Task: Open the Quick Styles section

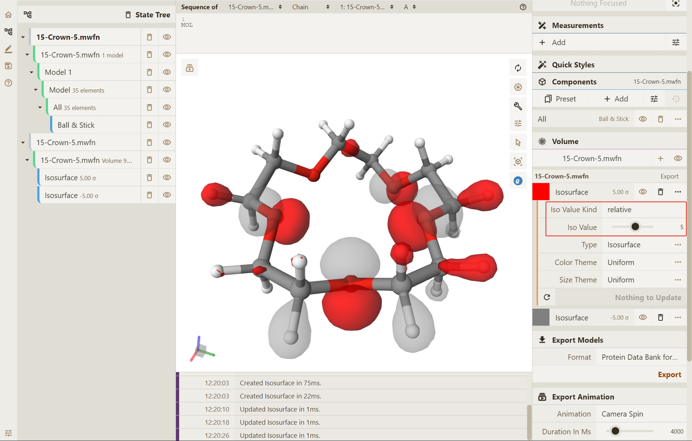Action: (x=573, y=65)
